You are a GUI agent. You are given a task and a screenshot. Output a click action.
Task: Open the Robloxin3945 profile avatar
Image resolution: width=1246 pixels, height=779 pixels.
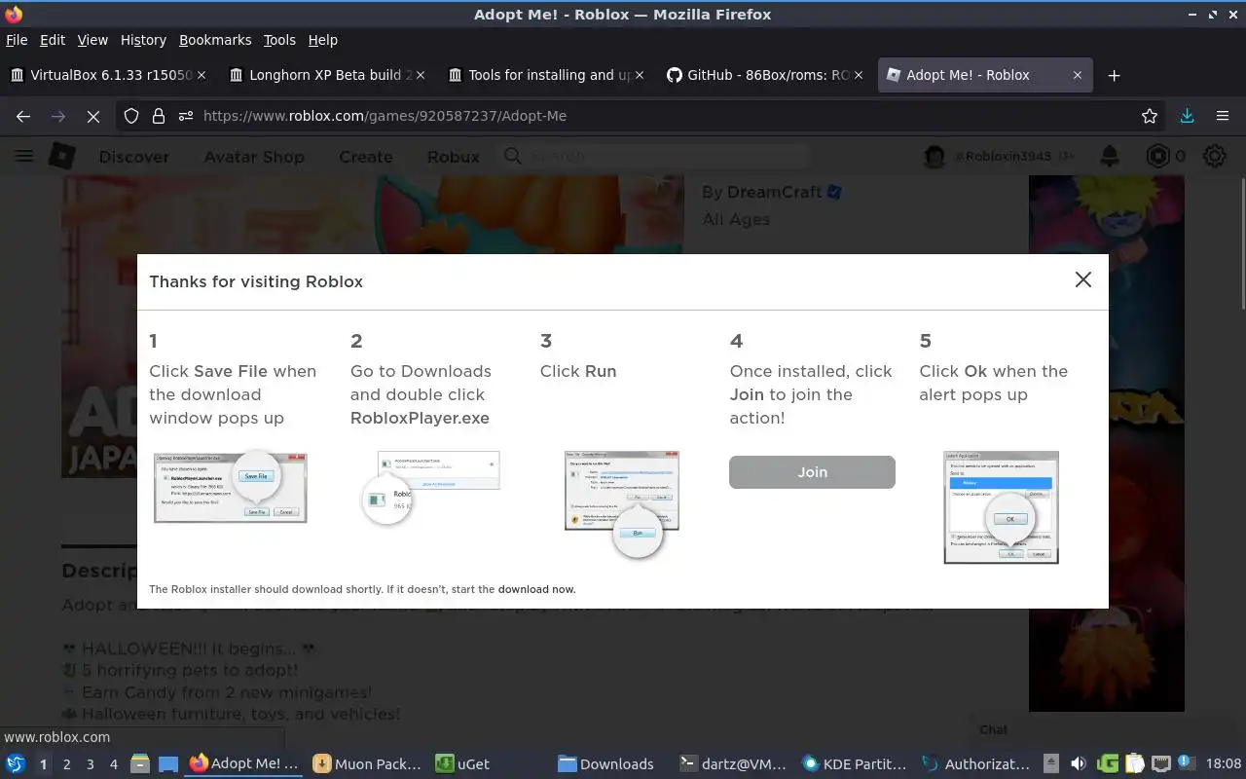click(x=934, y=156)
